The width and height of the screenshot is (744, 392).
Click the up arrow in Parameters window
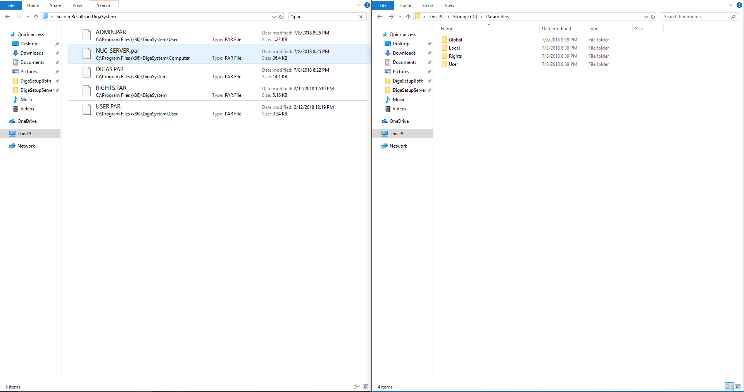[x=408, y=17]
